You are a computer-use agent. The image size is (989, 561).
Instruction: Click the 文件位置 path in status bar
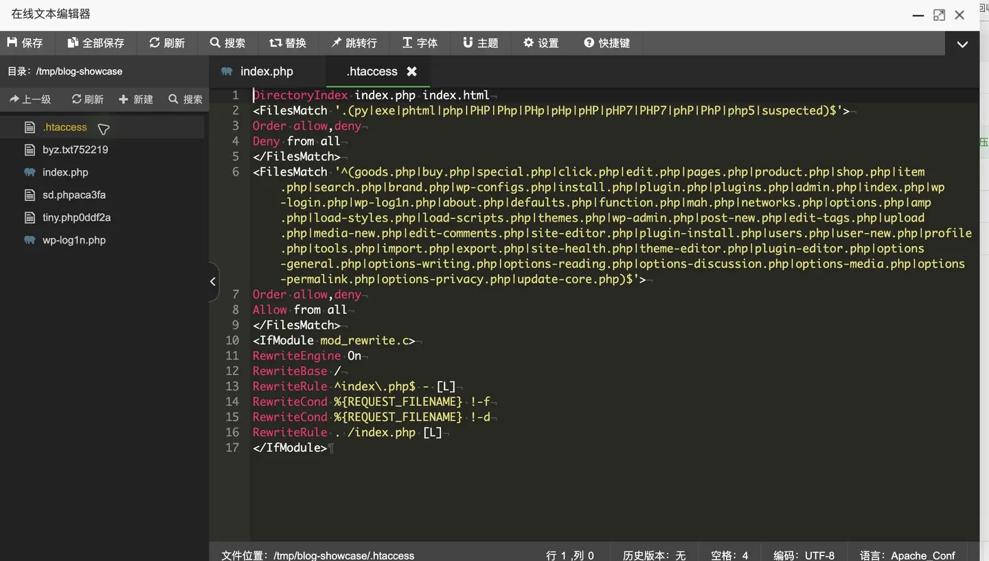pos(318,556)
